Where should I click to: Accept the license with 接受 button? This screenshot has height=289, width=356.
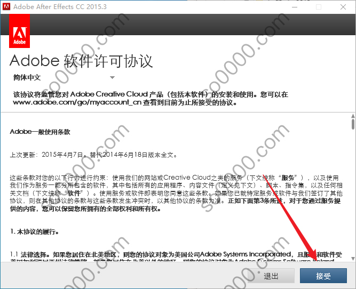tap(323, 276)
